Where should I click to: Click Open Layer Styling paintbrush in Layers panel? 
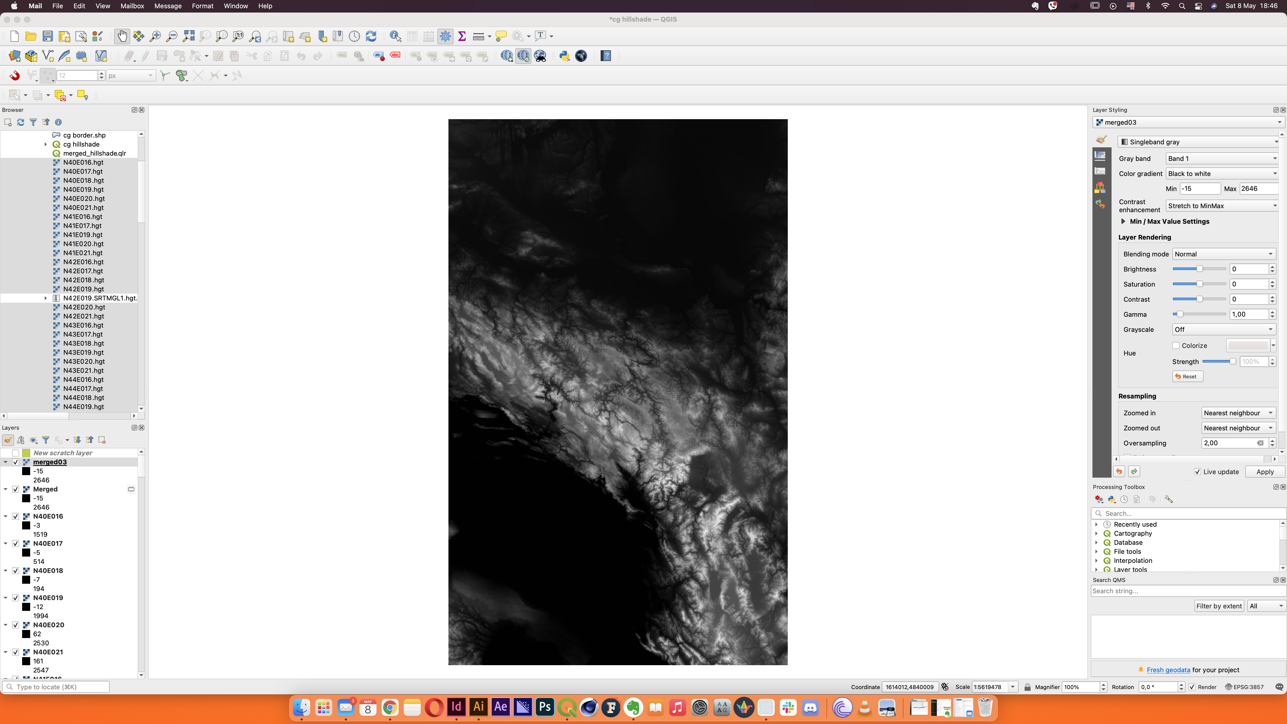(x=8, y=440)
